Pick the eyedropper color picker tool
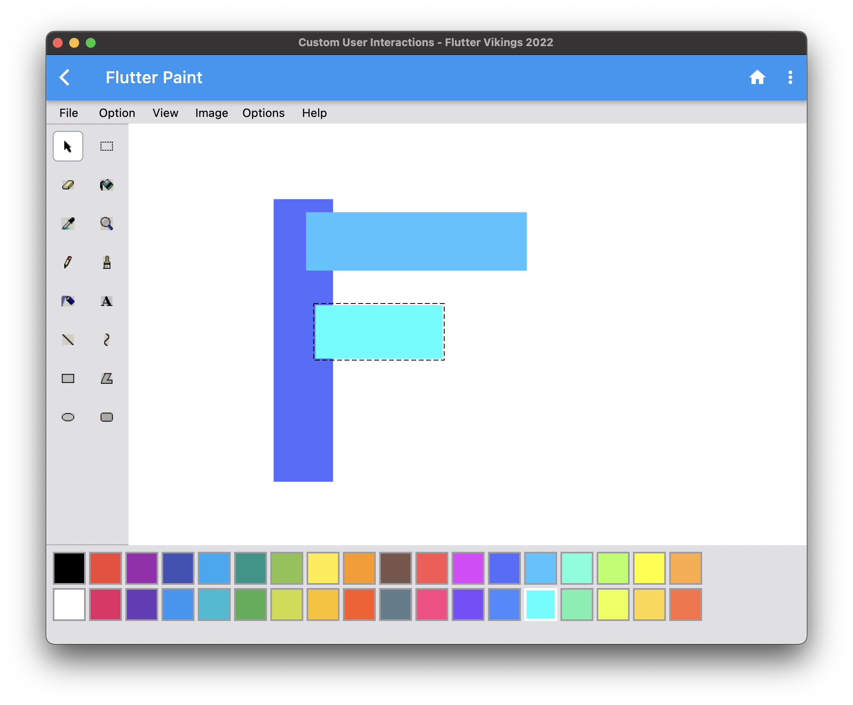This screenshot has width=853, height=705. pyautogui.click(x=68, y=224)
